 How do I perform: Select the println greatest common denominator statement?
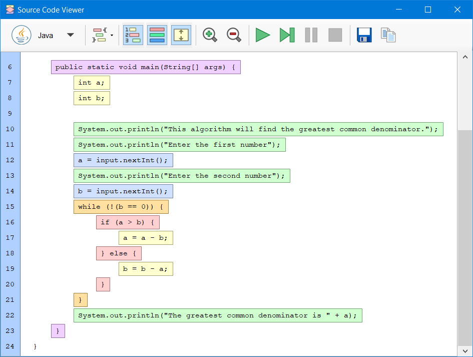217,315
